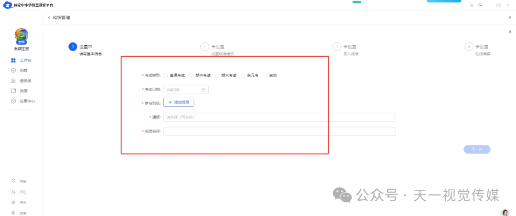
Task: Go back via the 成绩管理 arrow
Action: (x=49, y=17)
